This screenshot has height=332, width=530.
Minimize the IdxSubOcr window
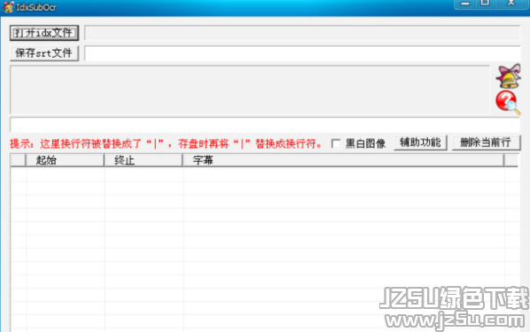coord(465,4)
